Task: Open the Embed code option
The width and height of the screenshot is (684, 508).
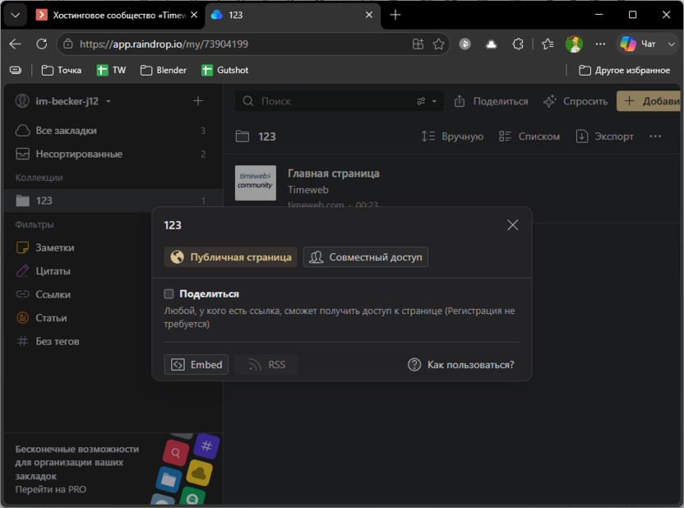Action: (196, 364)
